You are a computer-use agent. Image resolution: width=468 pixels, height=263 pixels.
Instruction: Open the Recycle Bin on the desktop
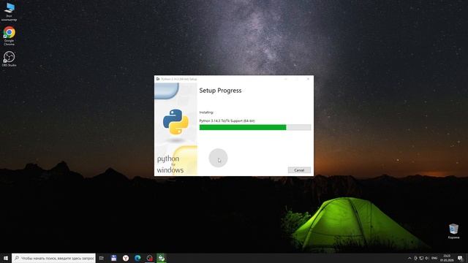[x=453, y=232]
